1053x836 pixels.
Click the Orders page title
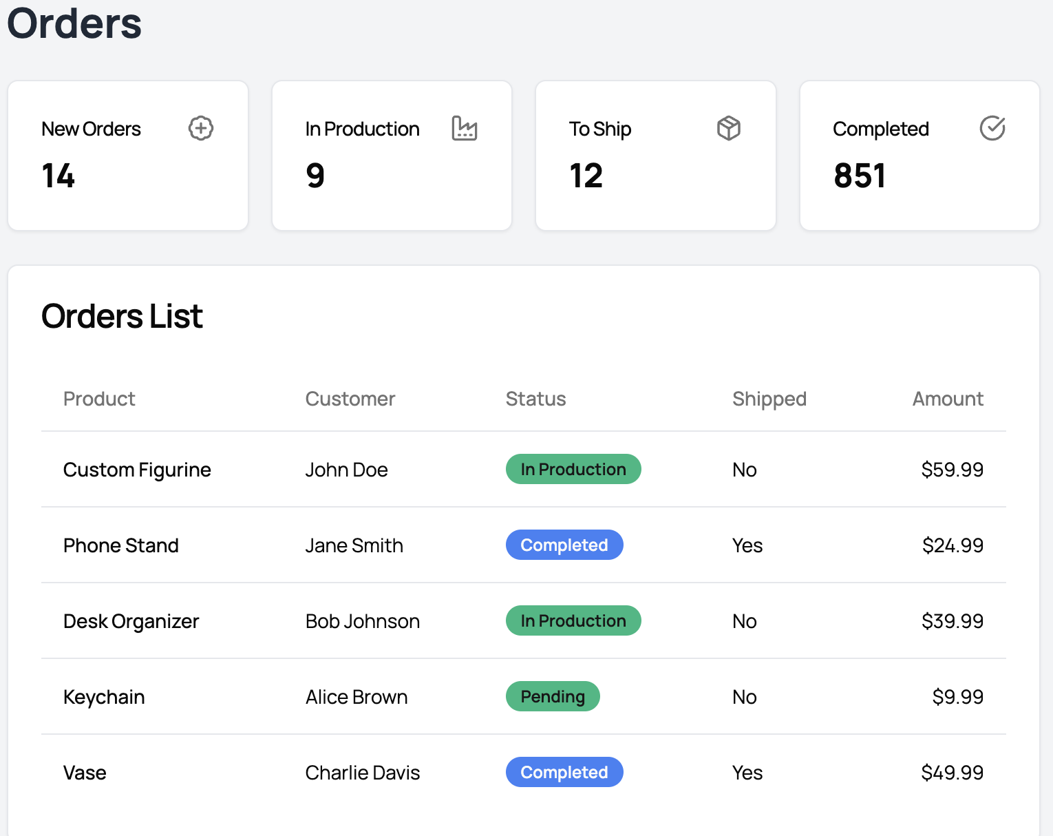pos(73,24)
